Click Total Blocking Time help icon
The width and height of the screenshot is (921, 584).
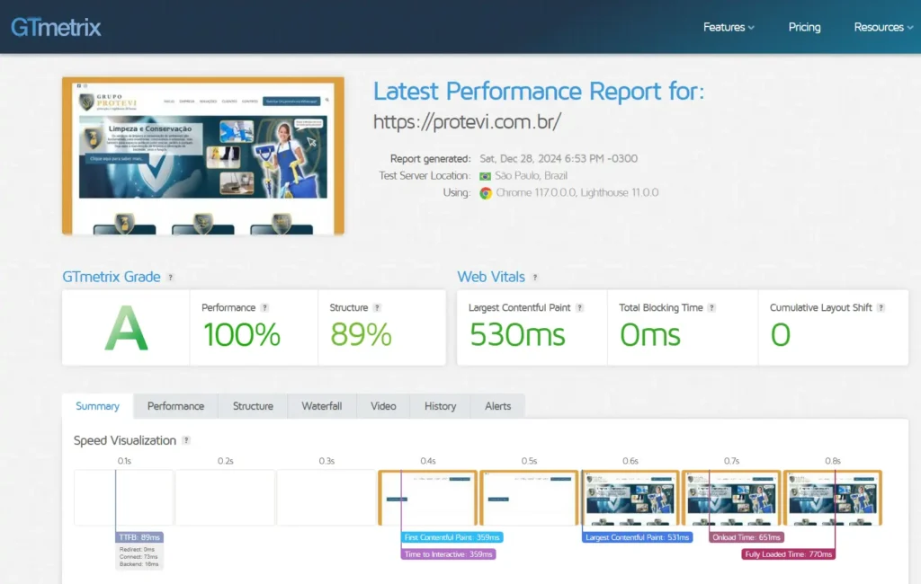click(711, 308)
